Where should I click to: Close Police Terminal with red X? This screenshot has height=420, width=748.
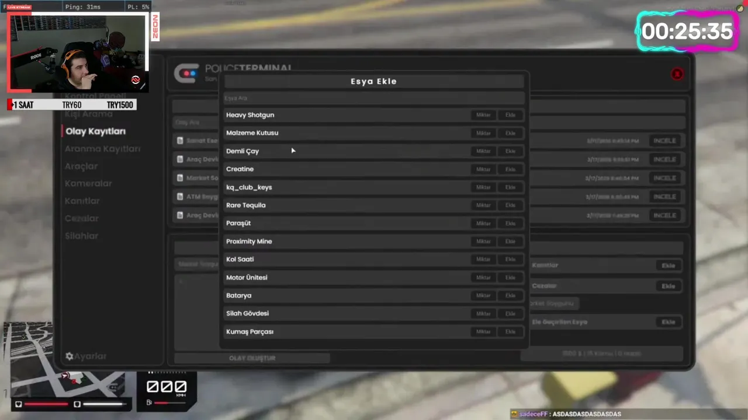[677, 74]
